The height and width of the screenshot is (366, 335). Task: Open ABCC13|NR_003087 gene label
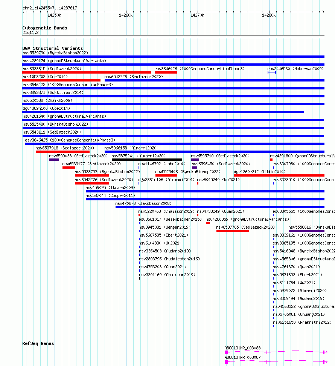point(242,358)
